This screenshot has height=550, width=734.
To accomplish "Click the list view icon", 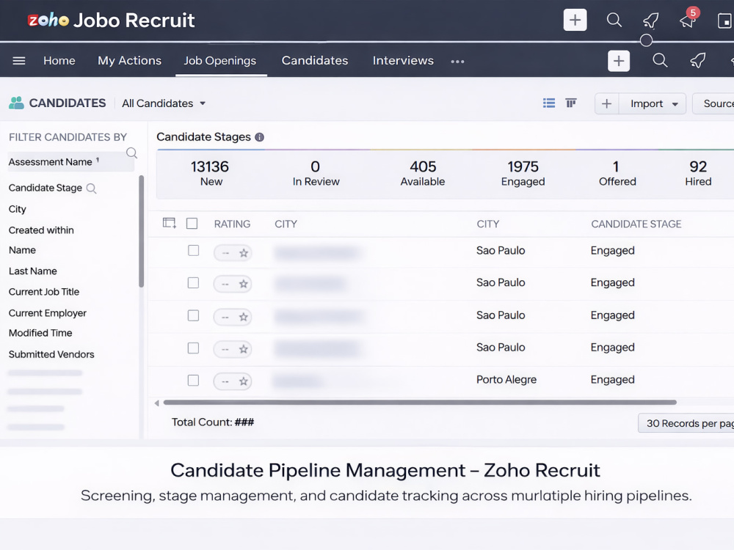I will pos(548,103).
